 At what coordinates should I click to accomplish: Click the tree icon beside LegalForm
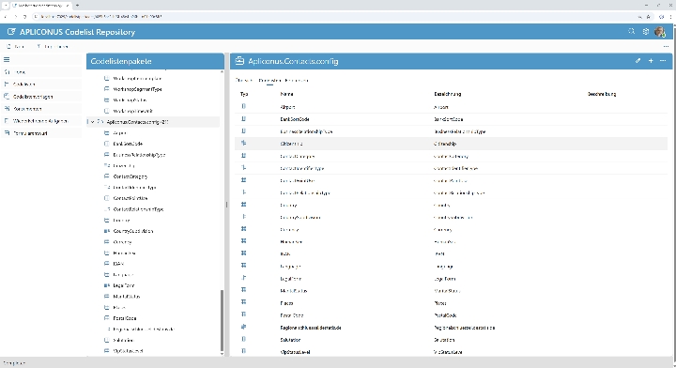tap(106, 285)
